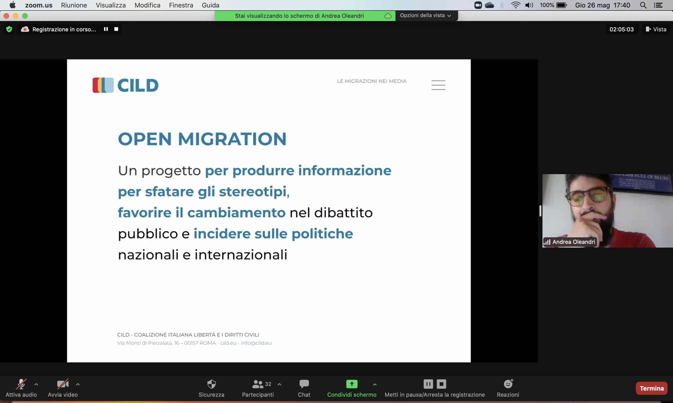Open the Chat panel
The height and width of the screenshot is (403, 673).
(304, 388)
